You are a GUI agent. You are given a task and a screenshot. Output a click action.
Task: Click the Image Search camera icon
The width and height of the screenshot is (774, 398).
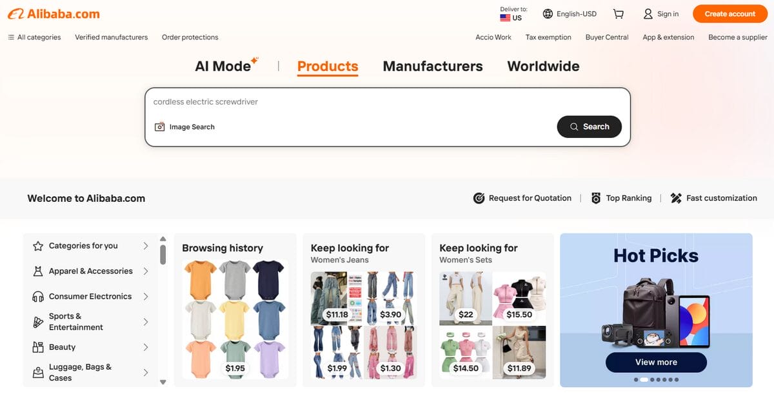[159, 126]
